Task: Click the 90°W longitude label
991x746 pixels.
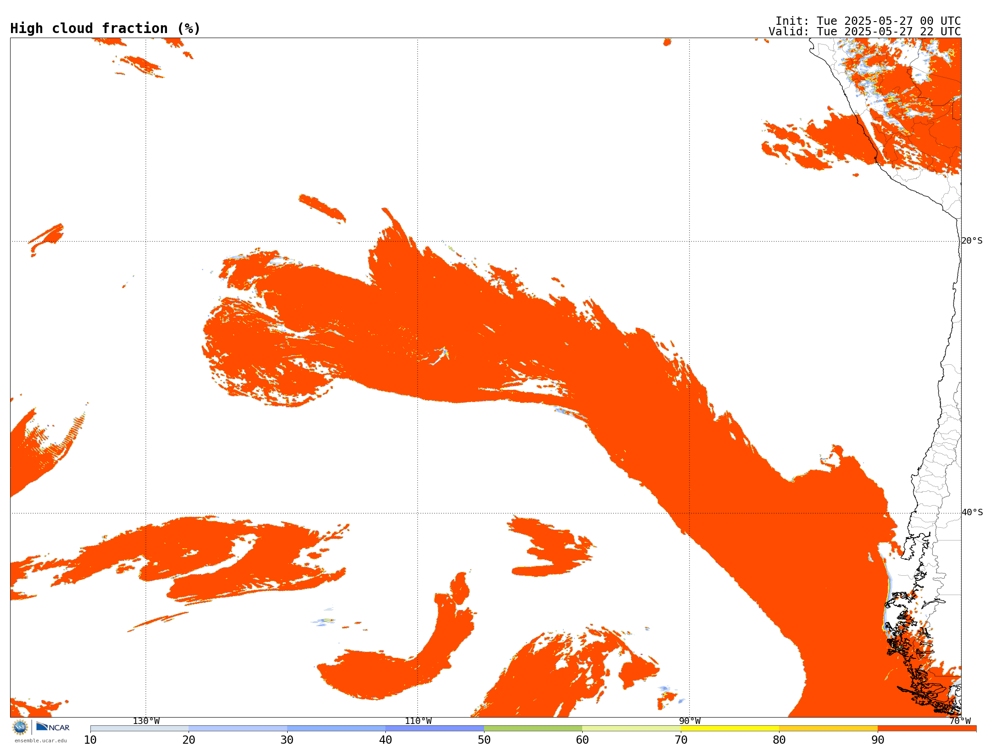Action: tap(690, 721)
